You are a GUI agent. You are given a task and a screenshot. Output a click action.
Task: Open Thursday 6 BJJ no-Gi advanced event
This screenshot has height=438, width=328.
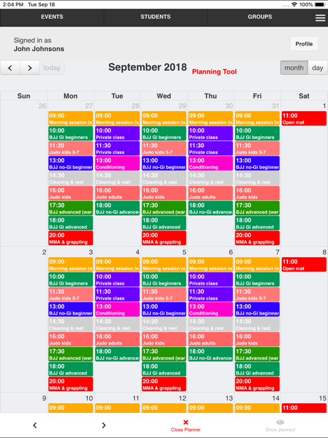coord(211,355)
